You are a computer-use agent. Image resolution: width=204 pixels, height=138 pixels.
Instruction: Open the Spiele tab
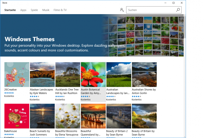34,10
